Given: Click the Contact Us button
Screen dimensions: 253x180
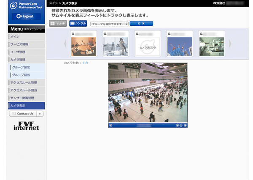Looking at the screenshot, I should click(x=23, y=114).
